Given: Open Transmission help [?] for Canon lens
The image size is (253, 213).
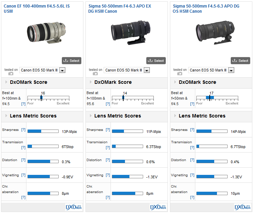Looking at the screenshot, I should tap(23, 147).
